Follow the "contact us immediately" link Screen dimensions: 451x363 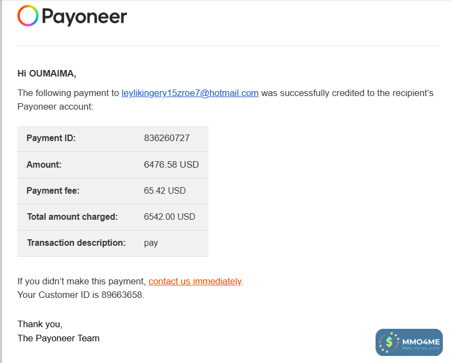(195, 281)
